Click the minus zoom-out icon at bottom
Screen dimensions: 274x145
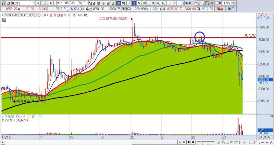(x=262, y=142)
